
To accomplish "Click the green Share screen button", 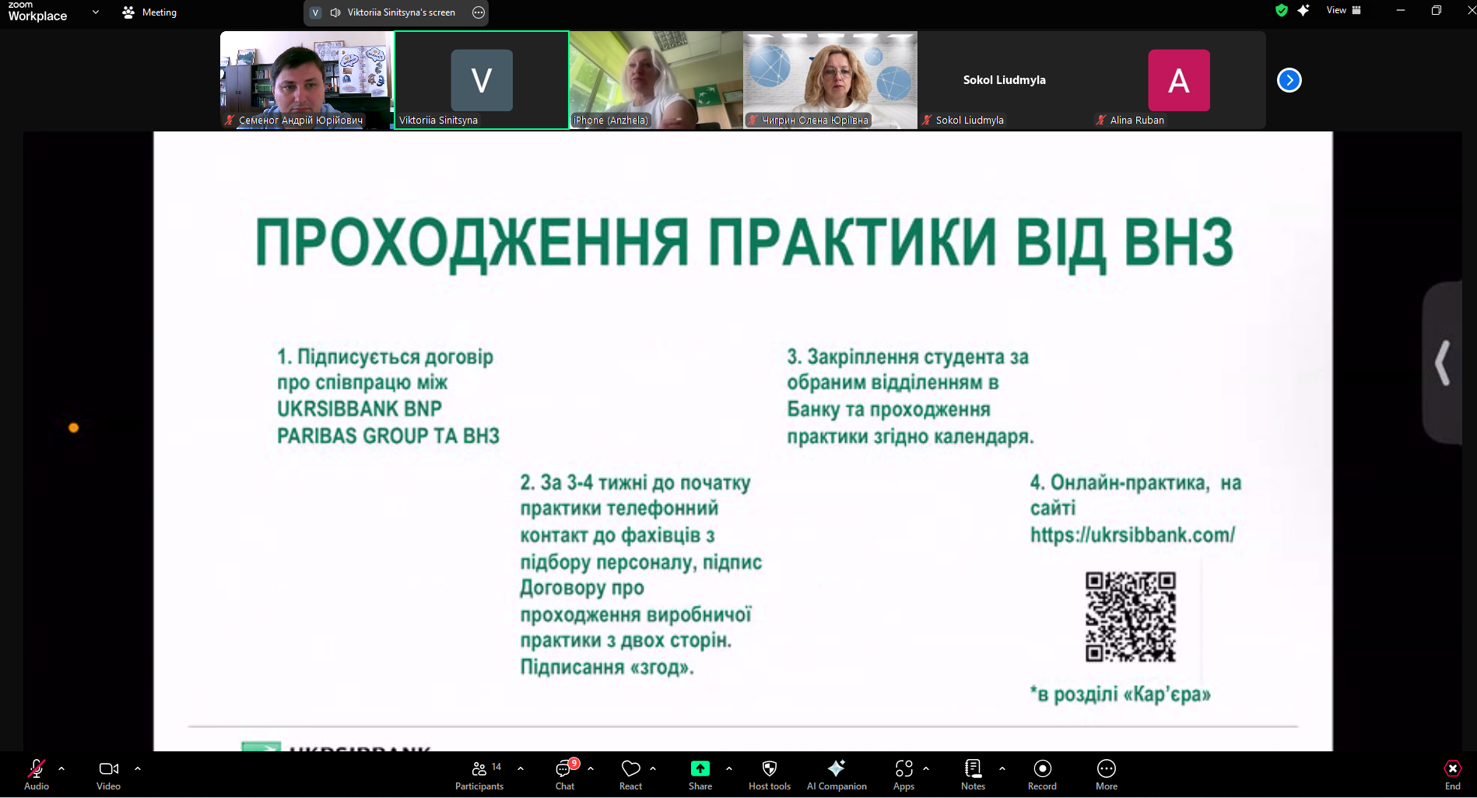I will (x=700, y=775).
